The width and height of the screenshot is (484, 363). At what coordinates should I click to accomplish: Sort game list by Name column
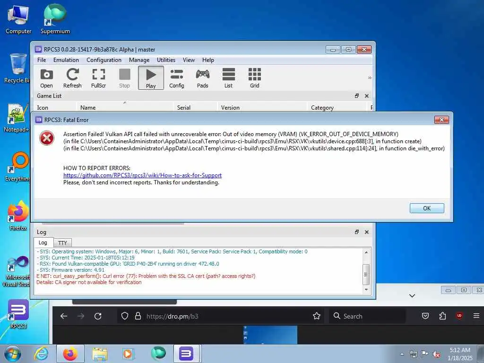[x=125, y=107]
